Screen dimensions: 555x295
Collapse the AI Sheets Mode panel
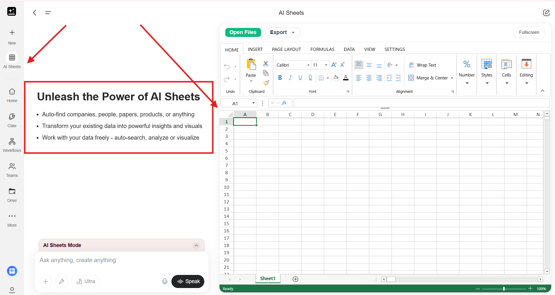[x=196, y=246]
